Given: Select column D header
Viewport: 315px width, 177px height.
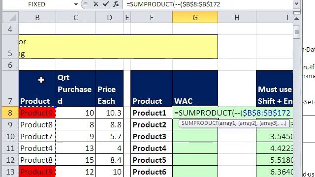Looking at the screenshot, I should pyautogui.click(x=109, y=18).
